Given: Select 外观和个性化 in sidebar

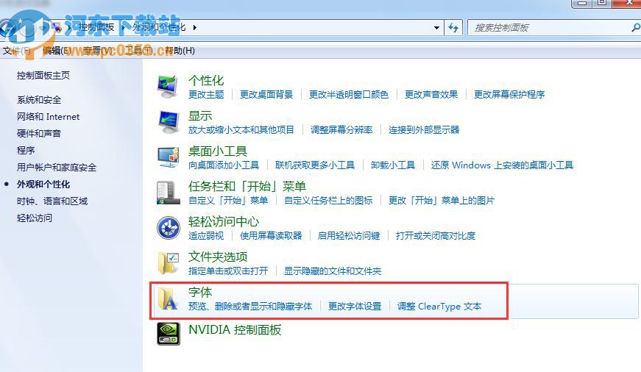Looking at the screenshot, I should pyautogui.click(x=43, y=185).
